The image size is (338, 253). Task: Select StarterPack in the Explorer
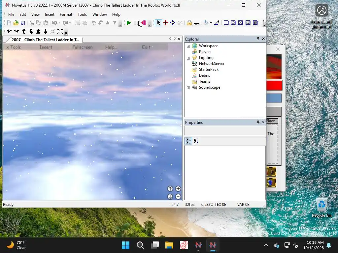(209, 70)
